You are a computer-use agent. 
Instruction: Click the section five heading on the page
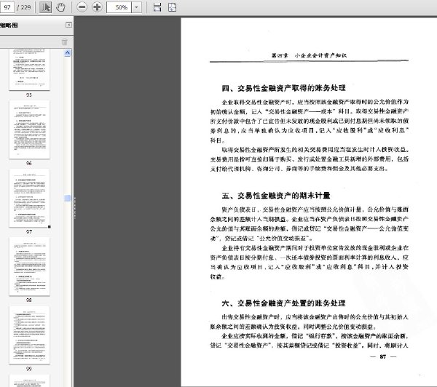point(276,196)
